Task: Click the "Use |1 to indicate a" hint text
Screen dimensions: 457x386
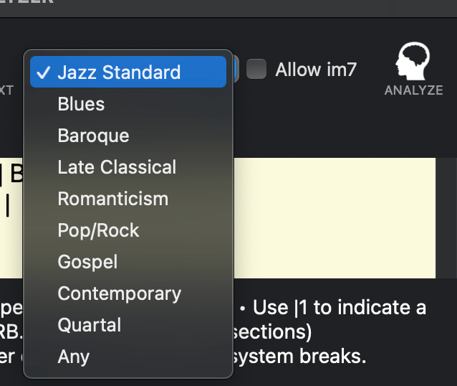Action: pos(339,308)
